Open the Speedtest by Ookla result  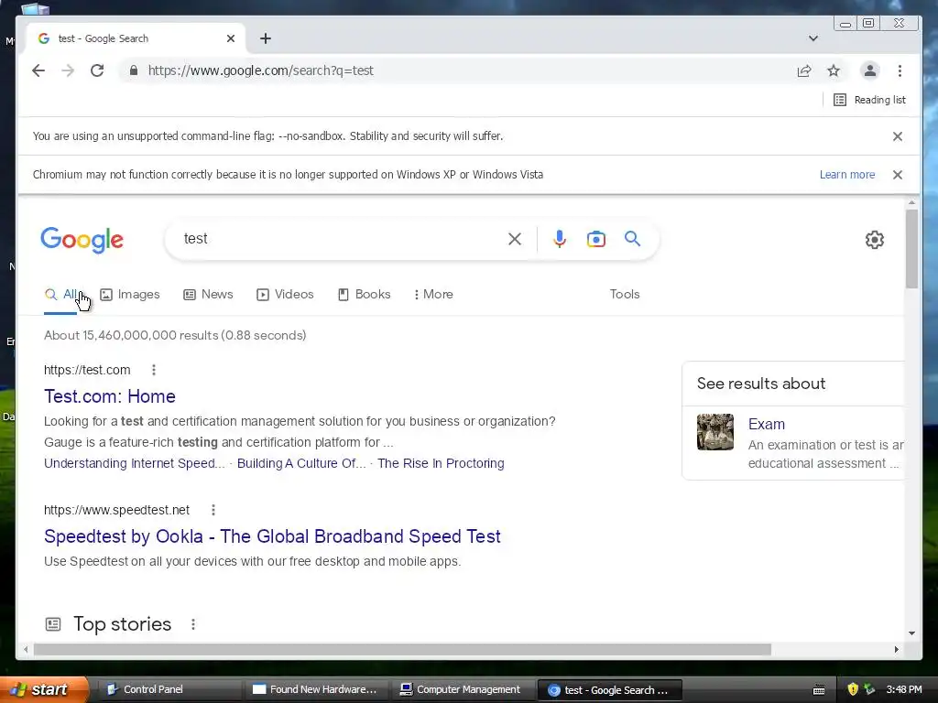point(272,536)
